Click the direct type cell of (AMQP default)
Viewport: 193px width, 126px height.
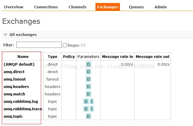click(53, 64)
